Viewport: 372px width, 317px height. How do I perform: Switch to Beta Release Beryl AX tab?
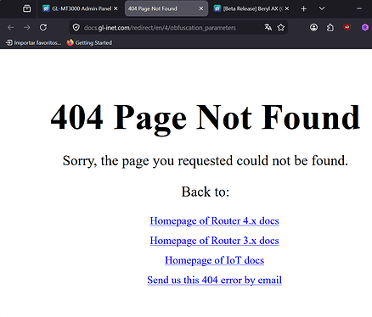tap(251, 8)
